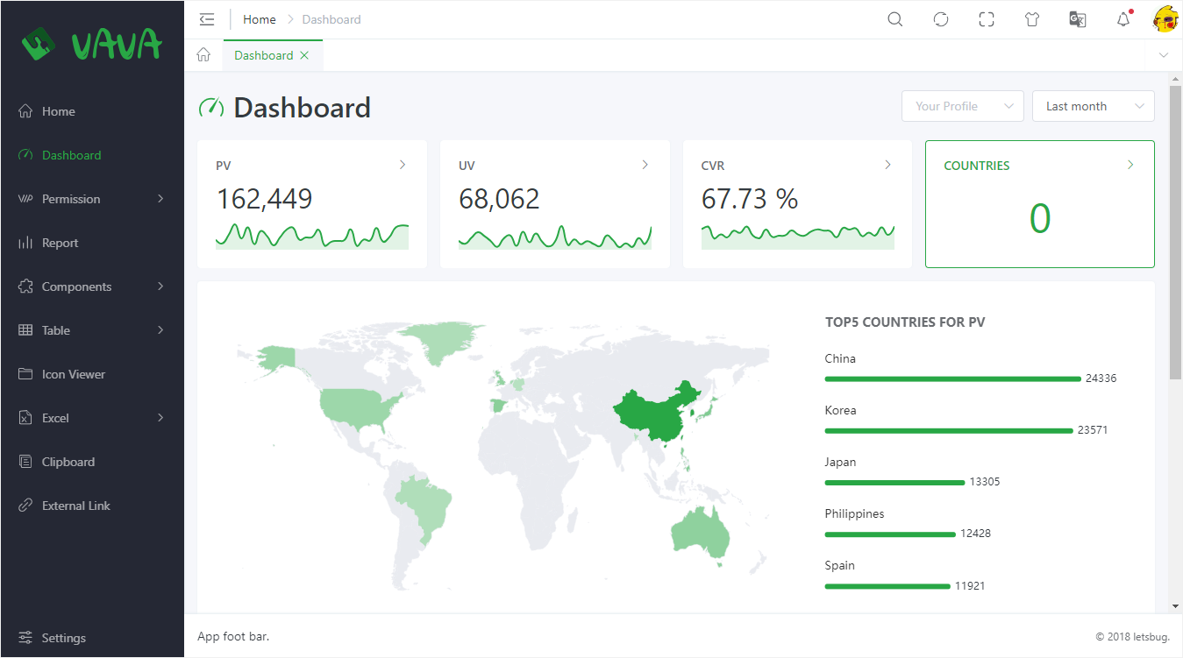Click letsbug copyright text
The image size is (1183, 658).
pyautogui.click(x=1132, y=637)
